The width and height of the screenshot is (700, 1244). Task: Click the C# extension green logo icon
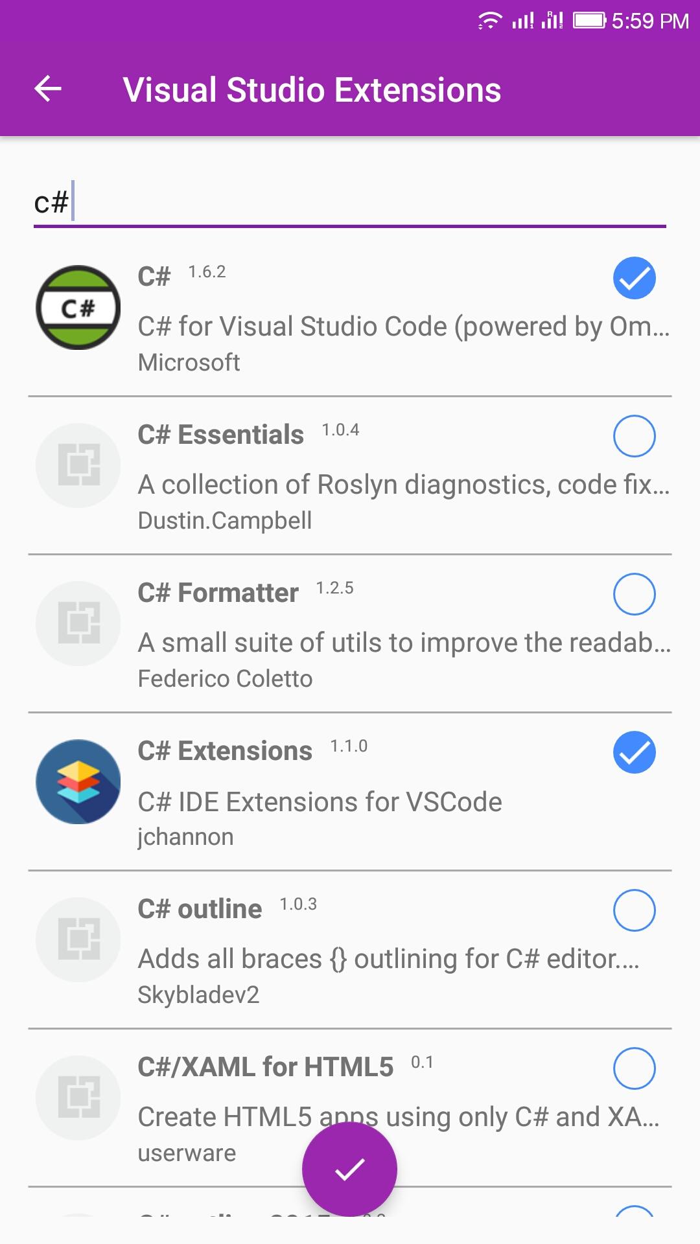(78, 307)
